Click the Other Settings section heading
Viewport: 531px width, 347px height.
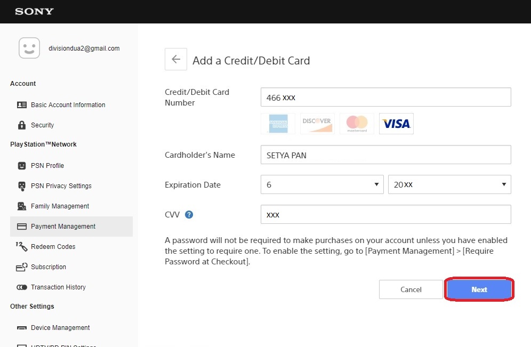click(32, 306)
